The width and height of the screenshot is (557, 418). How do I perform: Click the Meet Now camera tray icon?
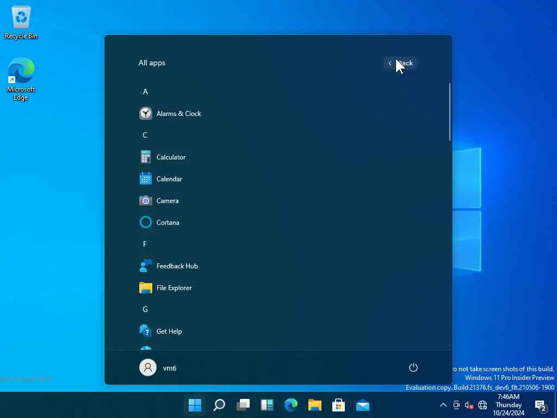pyautogui.click(x=456, y=405)
